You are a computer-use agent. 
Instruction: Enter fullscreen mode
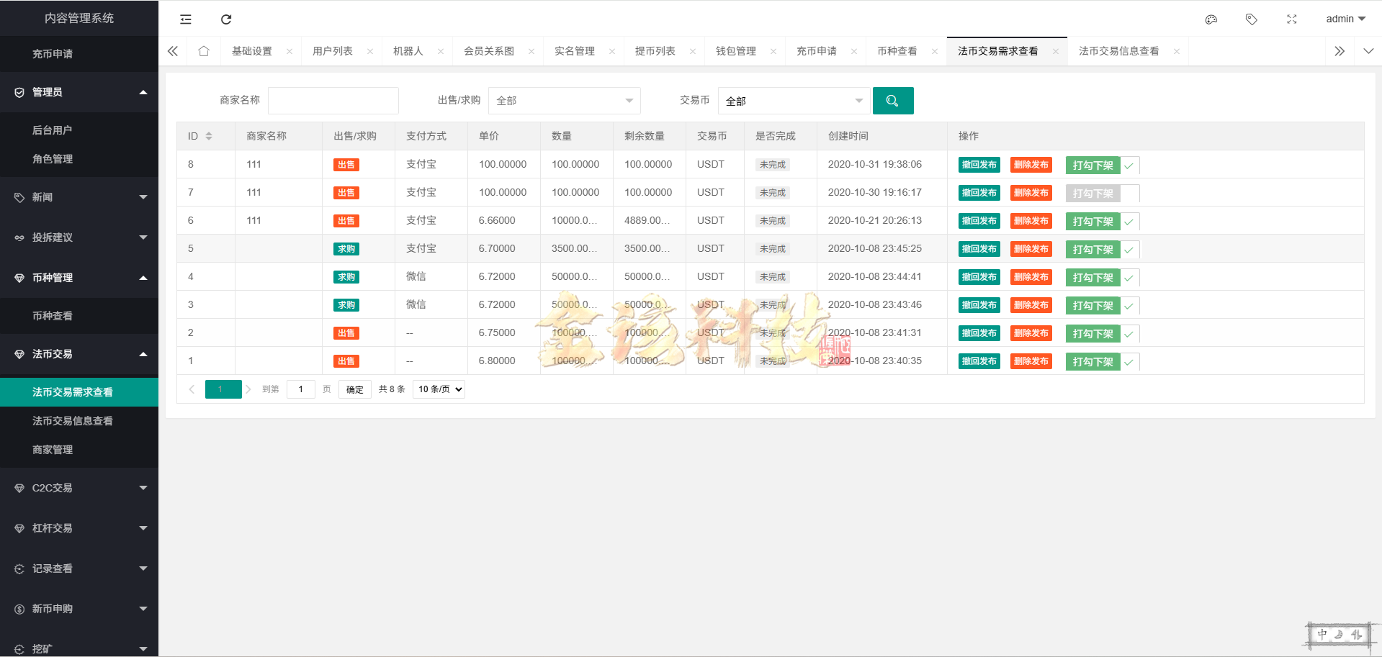coord(1291,19)
